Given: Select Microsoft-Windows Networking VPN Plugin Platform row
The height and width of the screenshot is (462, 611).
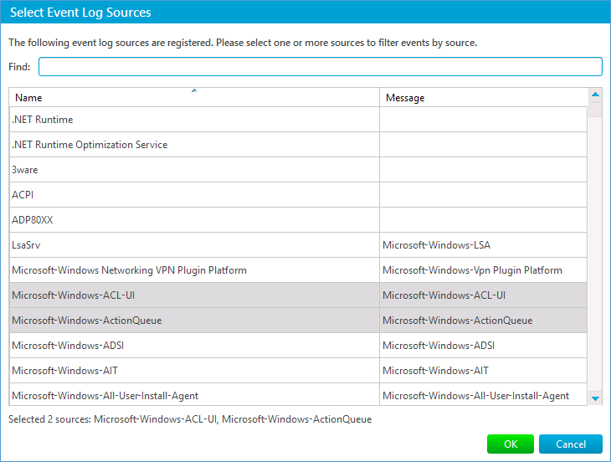Looking at the screenshot, I should (194, 270).
